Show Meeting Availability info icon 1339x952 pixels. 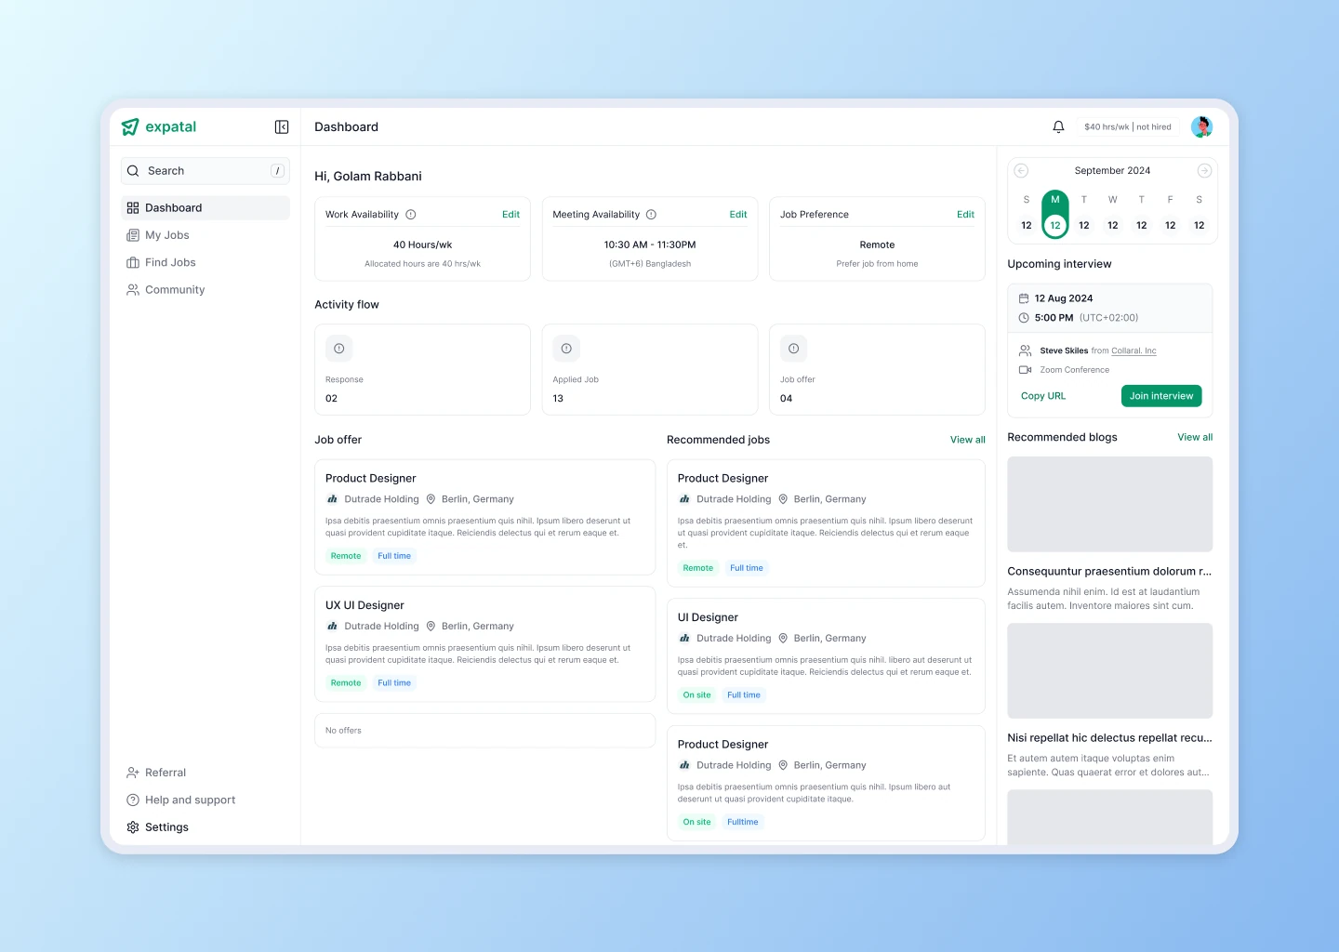[651, 215]
